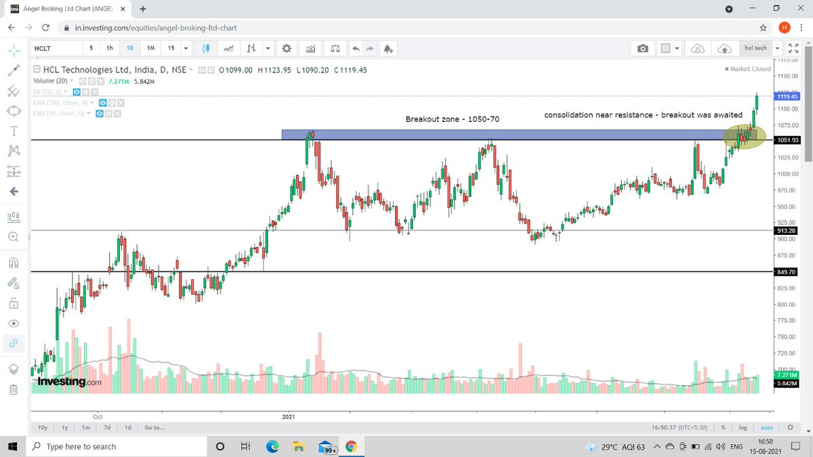
Task: Collapse the HCL Technologies legend
Action: point(37,70)
